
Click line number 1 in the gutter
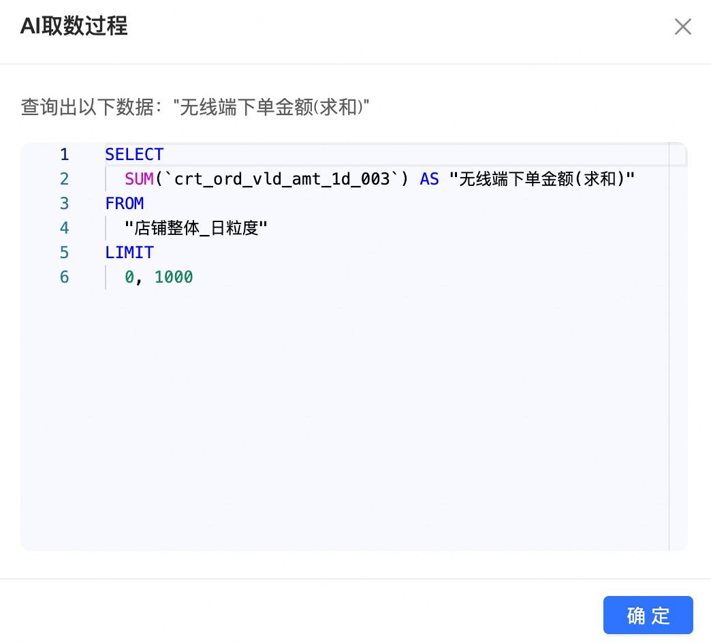(65, 154)
